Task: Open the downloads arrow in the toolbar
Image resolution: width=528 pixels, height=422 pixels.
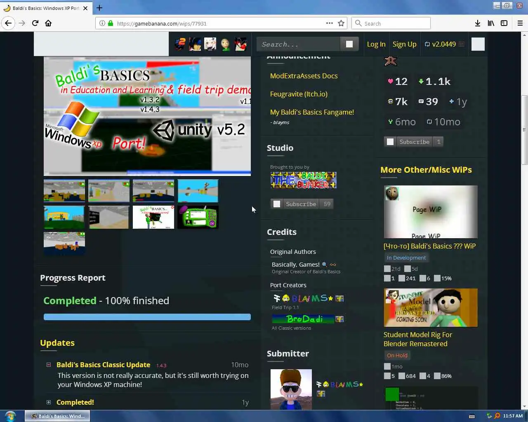Action: click(x=478, y=23)
